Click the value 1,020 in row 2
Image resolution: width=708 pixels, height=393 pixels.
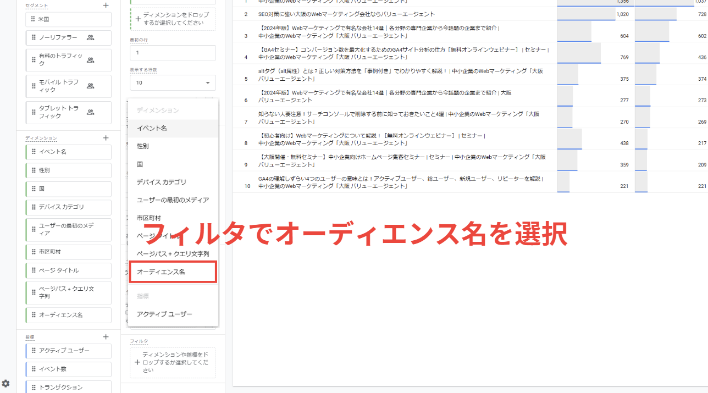(622, 14)
